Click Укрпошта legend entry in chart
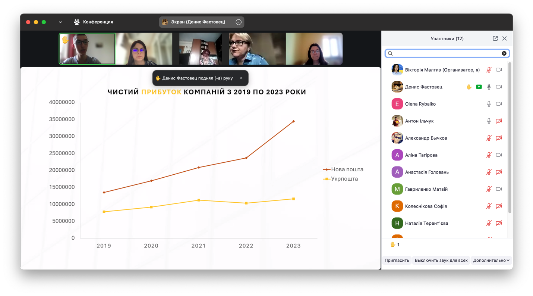Screen dimensions: 533x296 pyautogui.click(x=340, y=179)
